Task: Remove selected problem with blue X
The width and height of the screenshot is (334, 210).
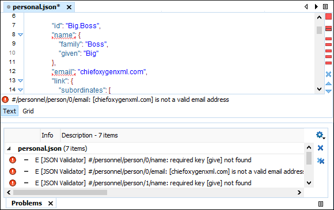Action: tap(320, 148)
